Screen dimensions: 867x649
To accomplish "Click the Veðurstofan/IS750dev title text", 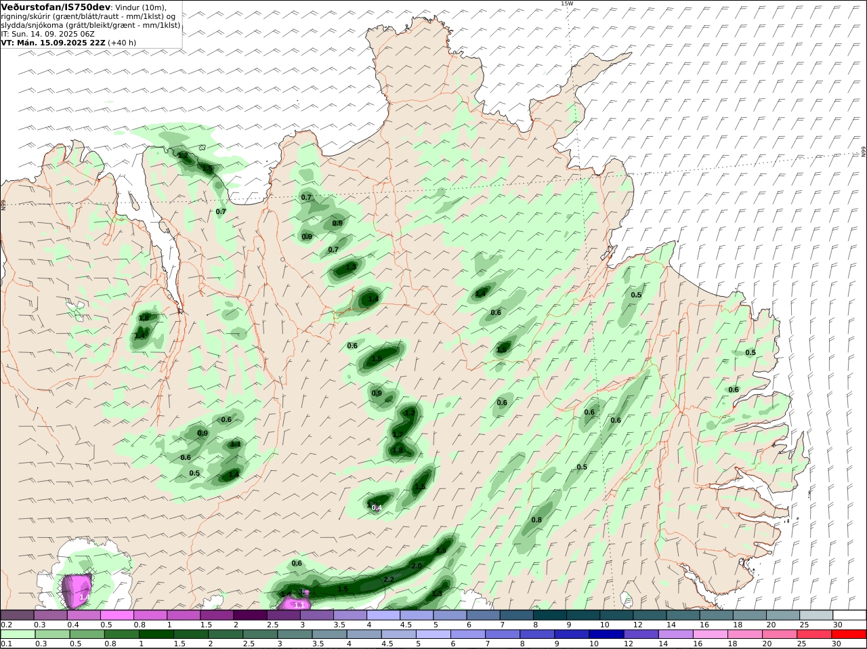I will point(56,7).
